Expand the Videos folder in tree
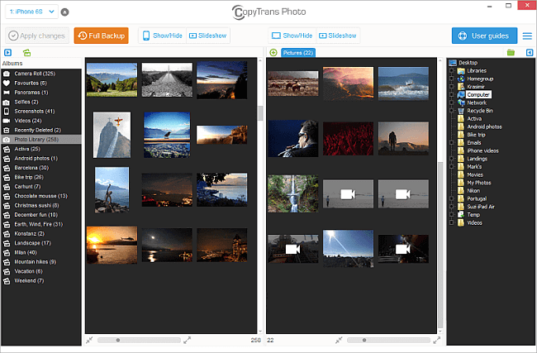 click(451, 222)
